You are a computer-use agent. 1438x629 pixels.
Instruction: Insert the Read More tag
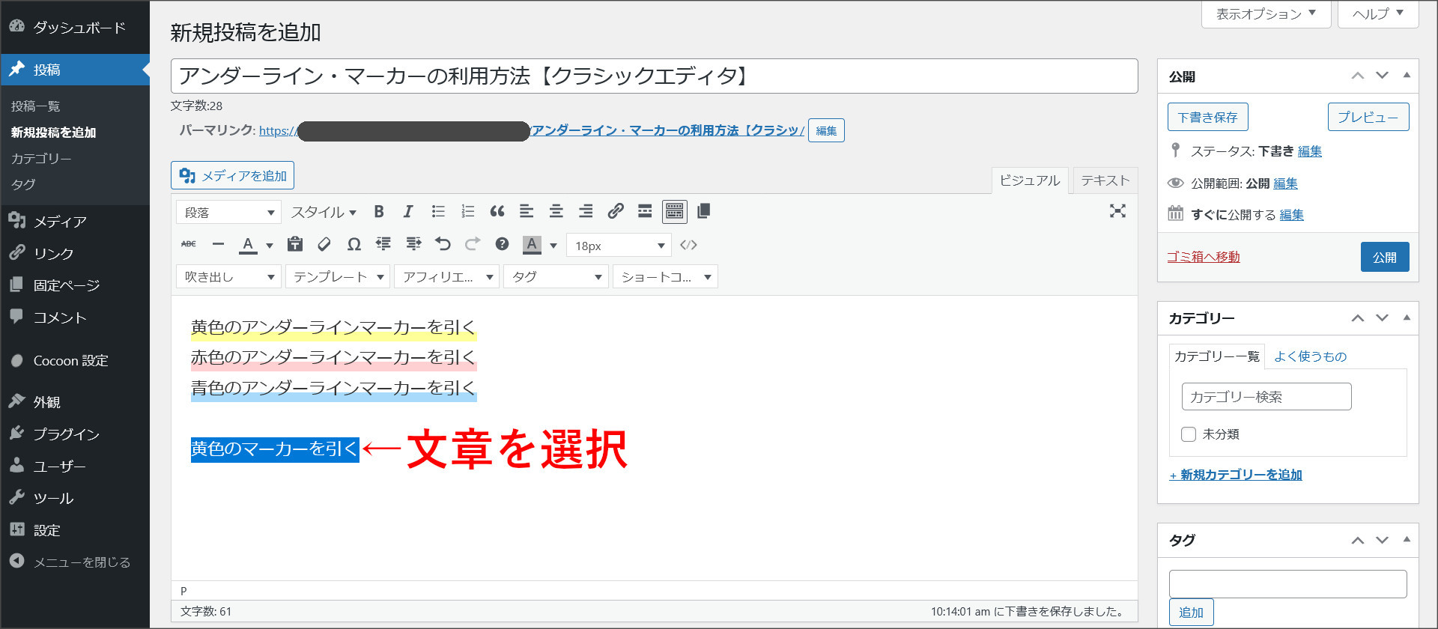click(645, 212)
